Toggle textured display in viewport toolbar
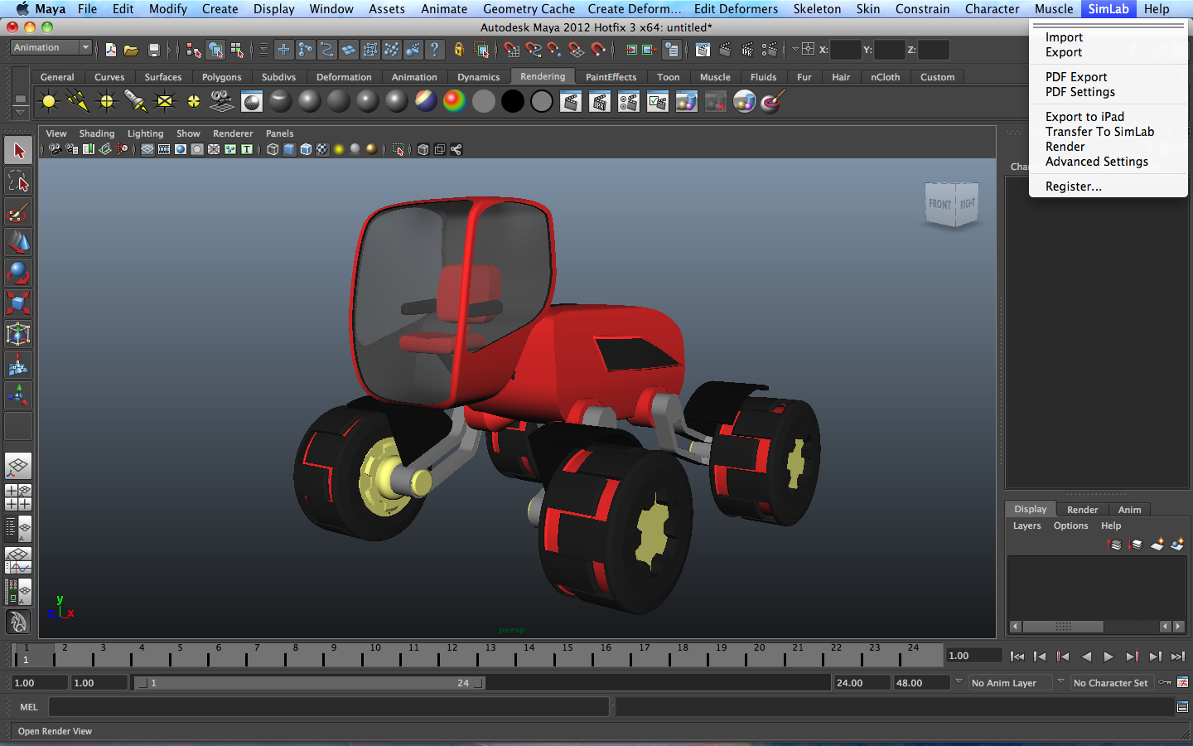This screenshot has height=746, width=1193. [322, 149]
